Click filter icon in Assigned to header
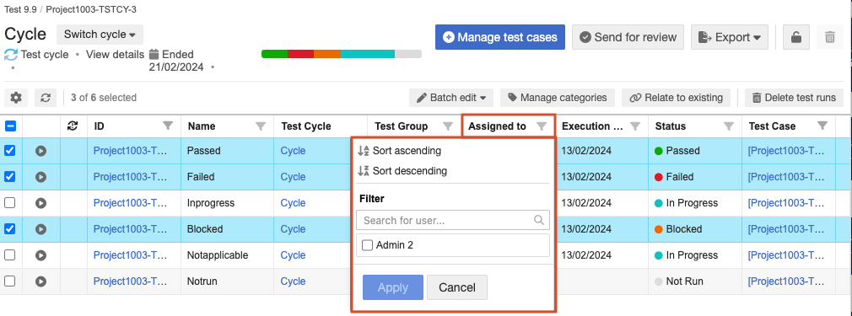 pos(542,126)
